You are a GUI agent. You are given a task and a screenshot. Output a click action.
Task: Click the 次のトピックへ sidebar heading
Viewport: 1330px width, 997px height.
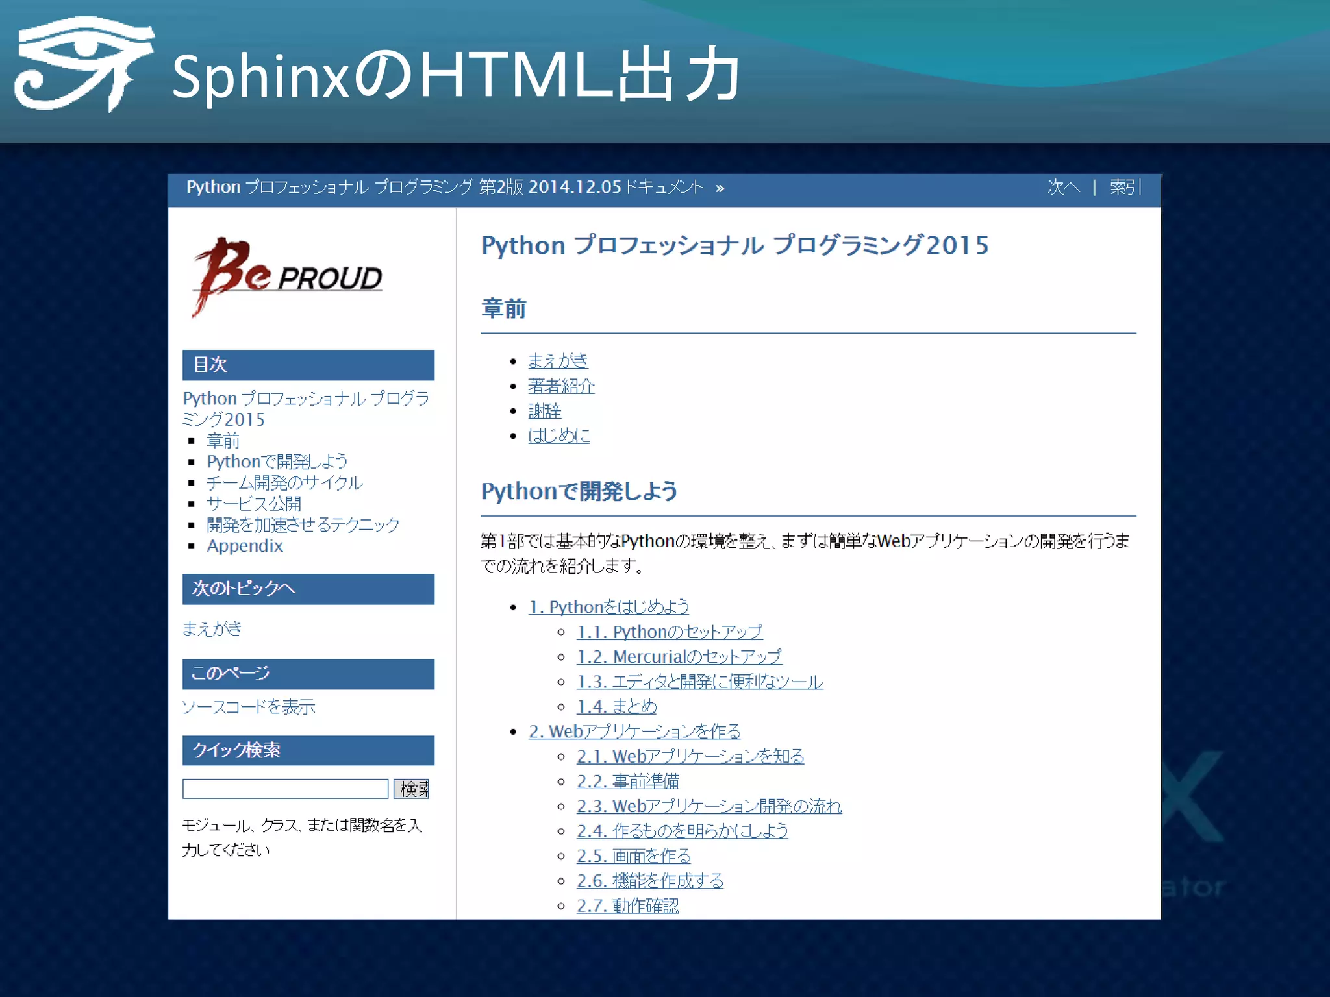(308, 589)
